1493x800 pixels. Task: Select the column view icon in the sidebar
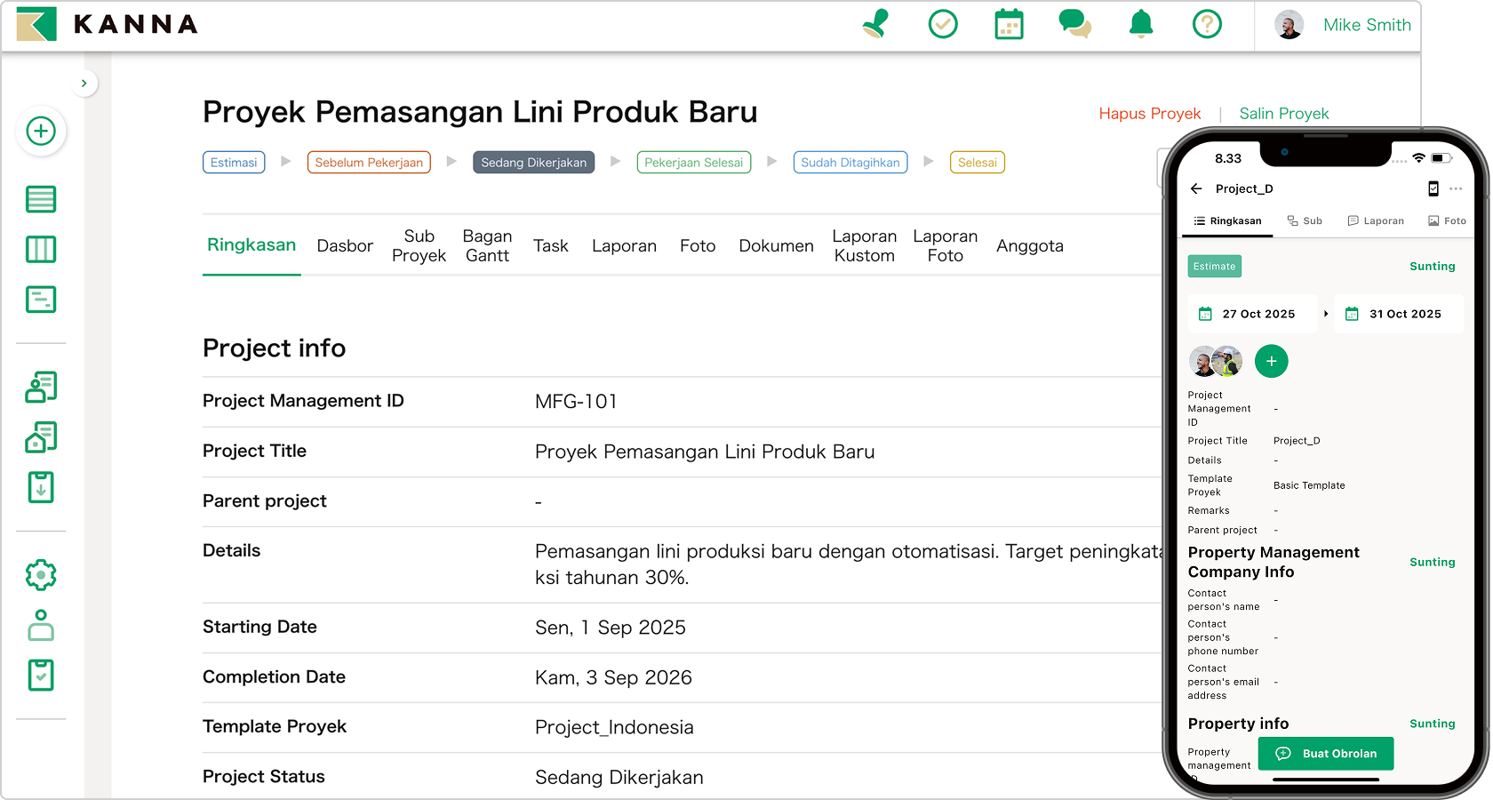click(x=41, y=250)
